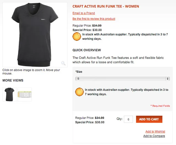Screen dimensions: 176x145
Task: Open the Email to a Friend link
Action: tap(84, 13)
